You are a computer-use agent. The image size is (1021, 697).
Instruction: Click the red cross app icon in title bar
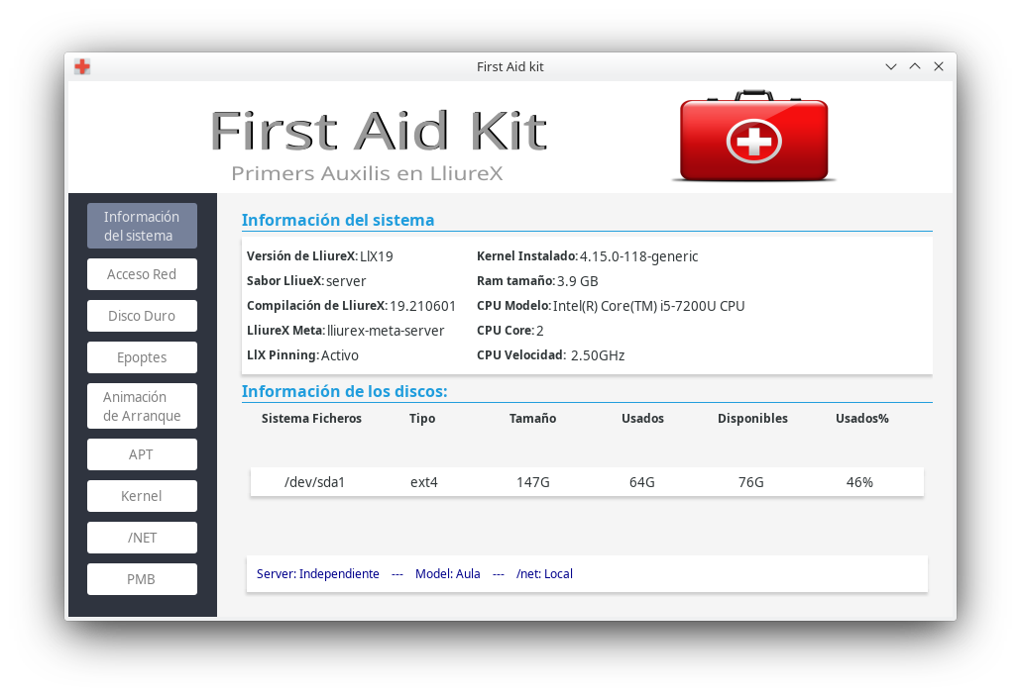point(82,66)
